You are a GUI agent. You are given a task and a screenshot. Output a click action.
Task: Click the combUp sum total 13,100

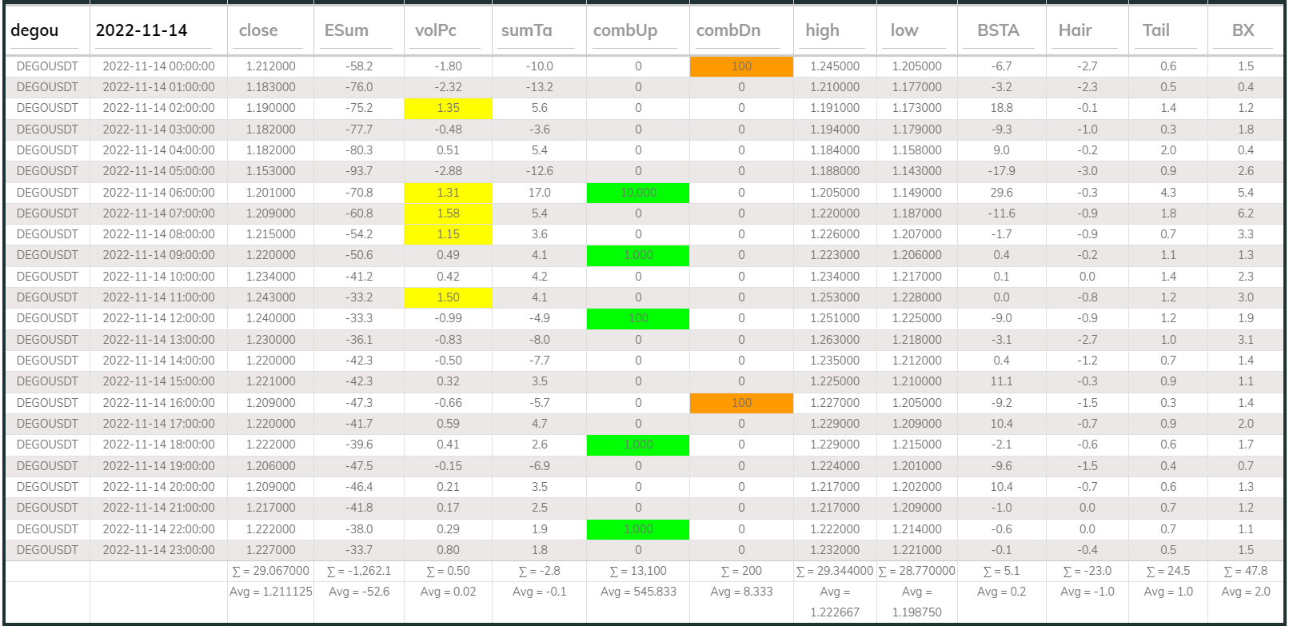click(637, 571)
